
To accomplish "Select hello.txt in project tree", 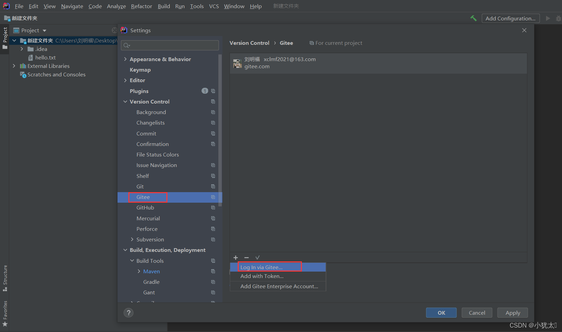I will coord(46,58).
